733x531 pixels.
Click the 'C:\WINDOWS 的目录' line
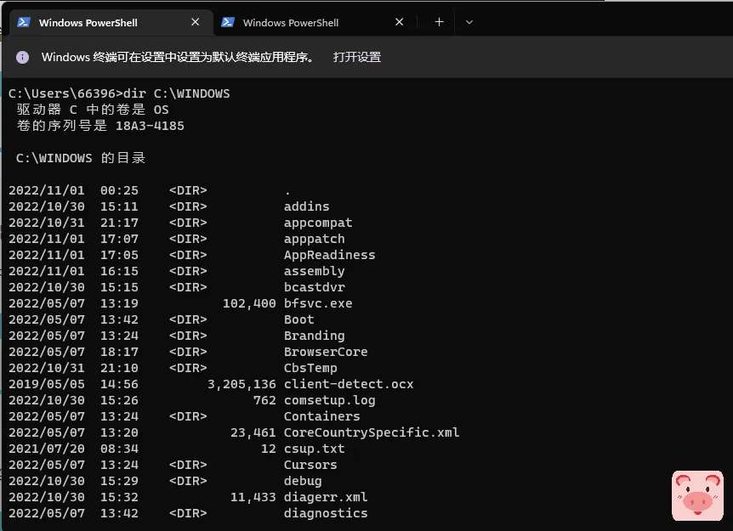(x=81, y=158)
